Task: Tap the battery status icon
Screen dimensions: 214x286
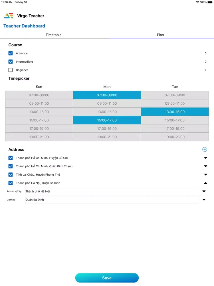Action: tap(210, 2)
